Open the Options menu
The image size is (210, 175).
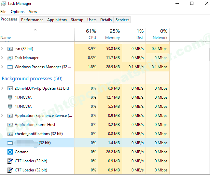(x=18, y=12)
